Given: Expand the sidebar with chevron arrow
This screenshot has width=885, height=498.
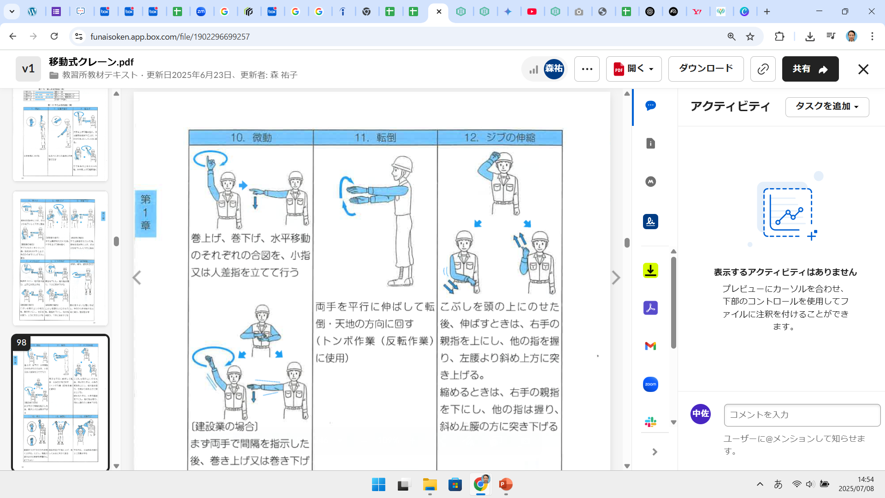Looking at the screenshot, I should pyautogui.click(x=655, y=452).
